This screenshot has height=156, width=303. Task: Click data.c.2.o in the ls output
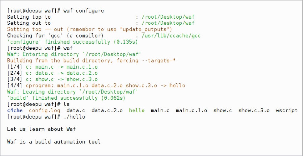107,110
